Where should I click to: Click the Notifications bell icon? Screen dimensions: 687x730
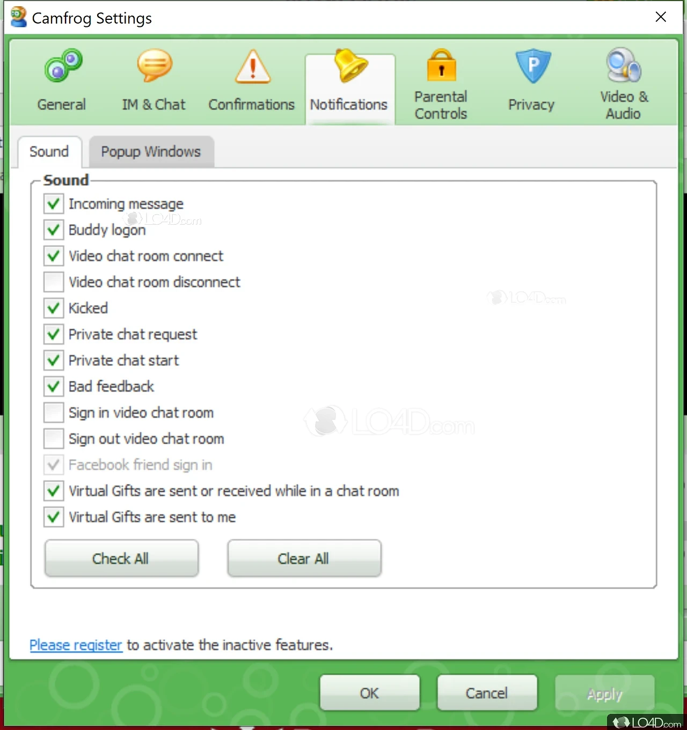[x=350, y=65]
